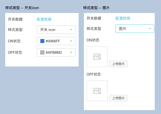Open 配置数据 link in the 图片 panel
Viewport: 161px width, 114px height.
coord(123,18)
